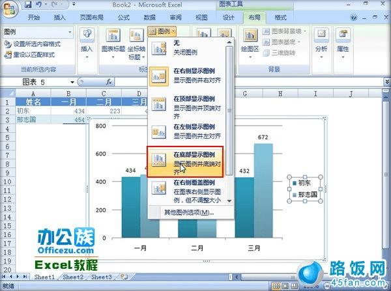Click the insert worksheet icon
Image resolution: width=391 pixels, height=291 pixels.
(124, 277)
